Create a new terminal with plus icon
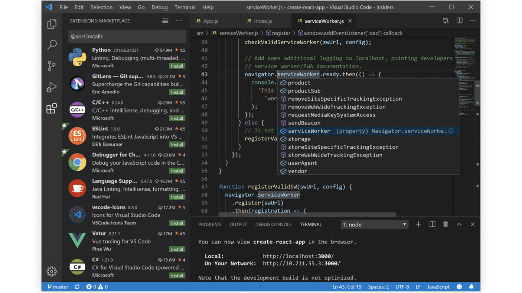This screenshot has width=522, height=293. click(418, 224)
